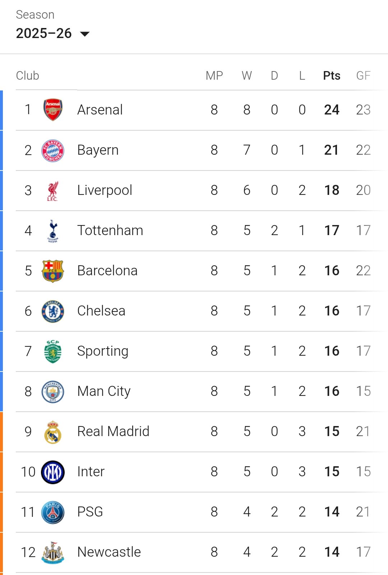
Task: Click the Tottenham cockerel crest
Action: 53,231
